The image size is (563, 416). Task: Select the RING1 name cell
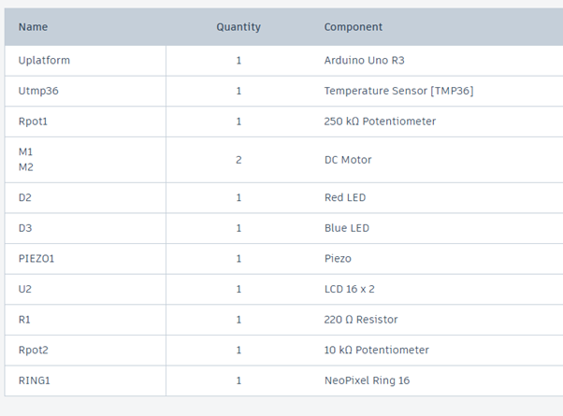click(33, 380)
